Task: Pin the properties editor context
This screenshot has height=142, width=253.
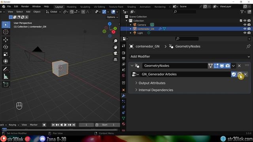Action: pos(248,47)
